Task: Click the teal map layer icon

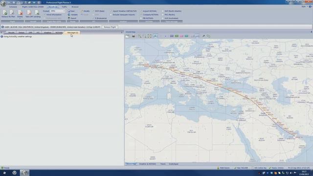Action: (186, 36)
